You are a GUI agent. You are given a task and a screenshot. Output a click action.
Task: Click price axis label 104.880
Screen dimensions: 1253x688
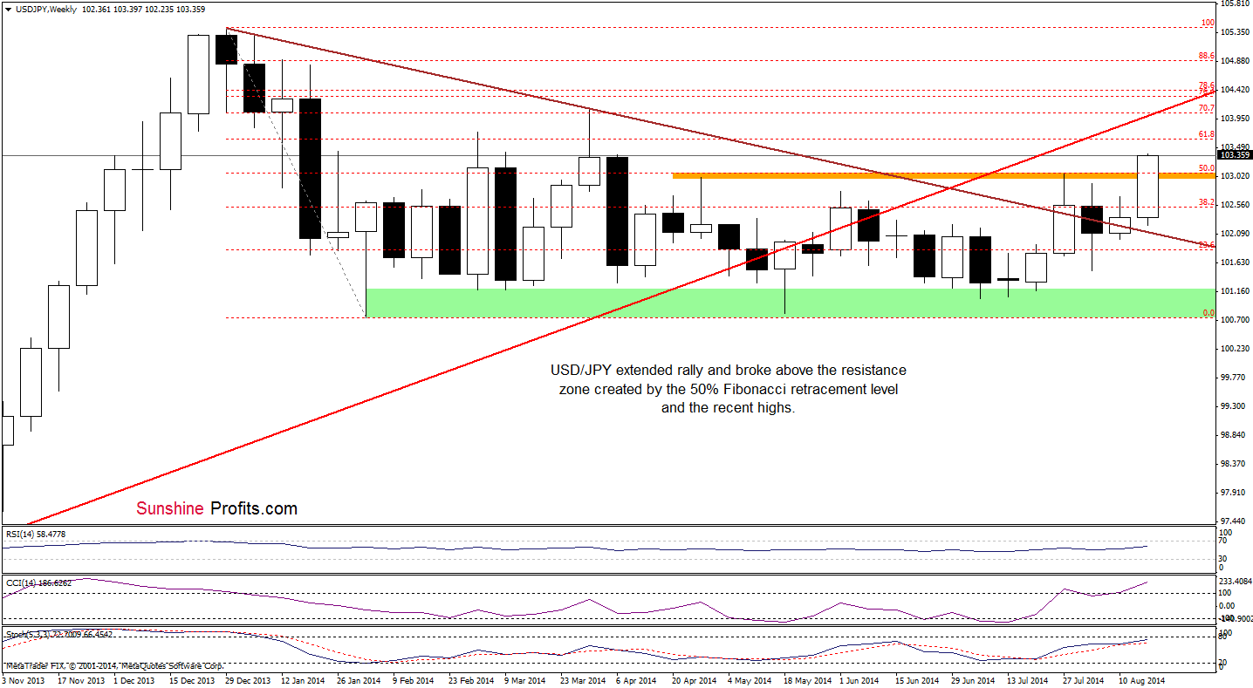click(x=1234, y=61)
